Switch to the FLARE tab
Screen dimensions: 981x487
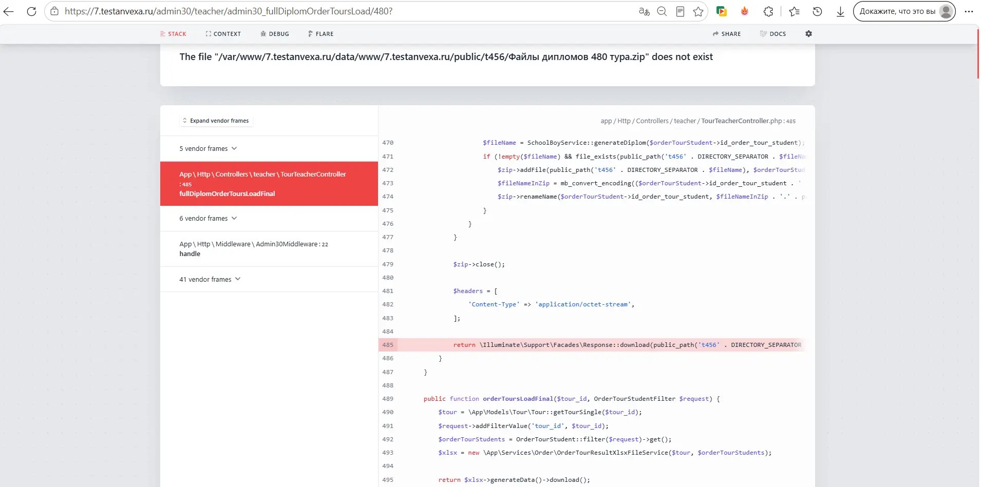point(320,34)
